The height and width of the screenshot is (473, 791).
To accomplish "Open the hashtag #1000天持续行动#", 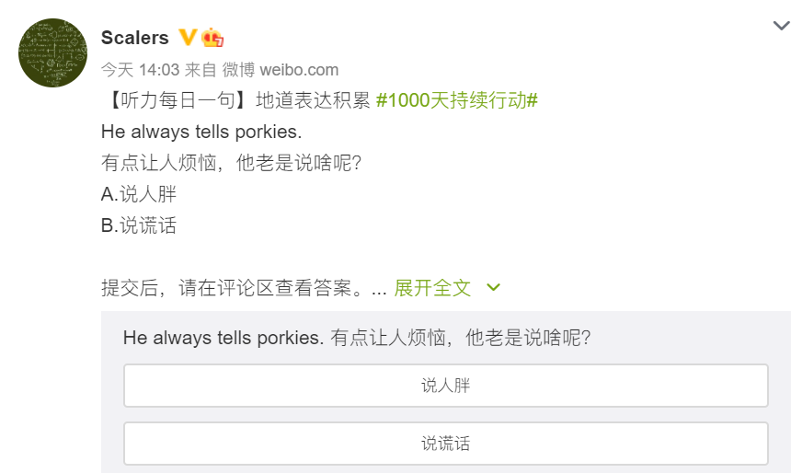I will (x=457, y=100).
